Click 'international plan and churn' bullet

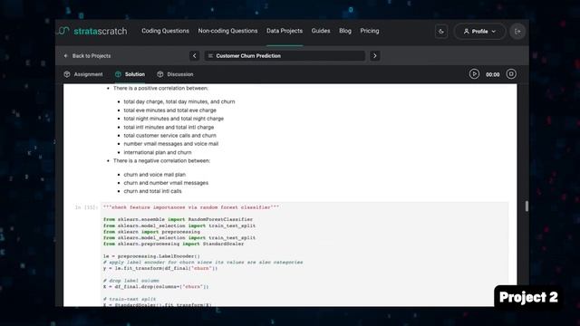[x=158, y=152]
